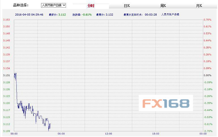
Task: Open the 周K weekly chart tab
Action: click(163, 6)
